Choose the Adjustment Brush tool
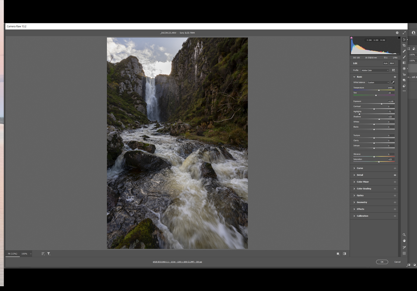 pyautogui.click(x=404, y=57)
